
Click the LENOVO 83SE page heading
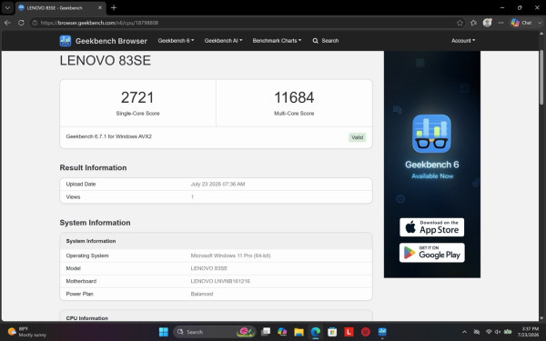[106, 61]
